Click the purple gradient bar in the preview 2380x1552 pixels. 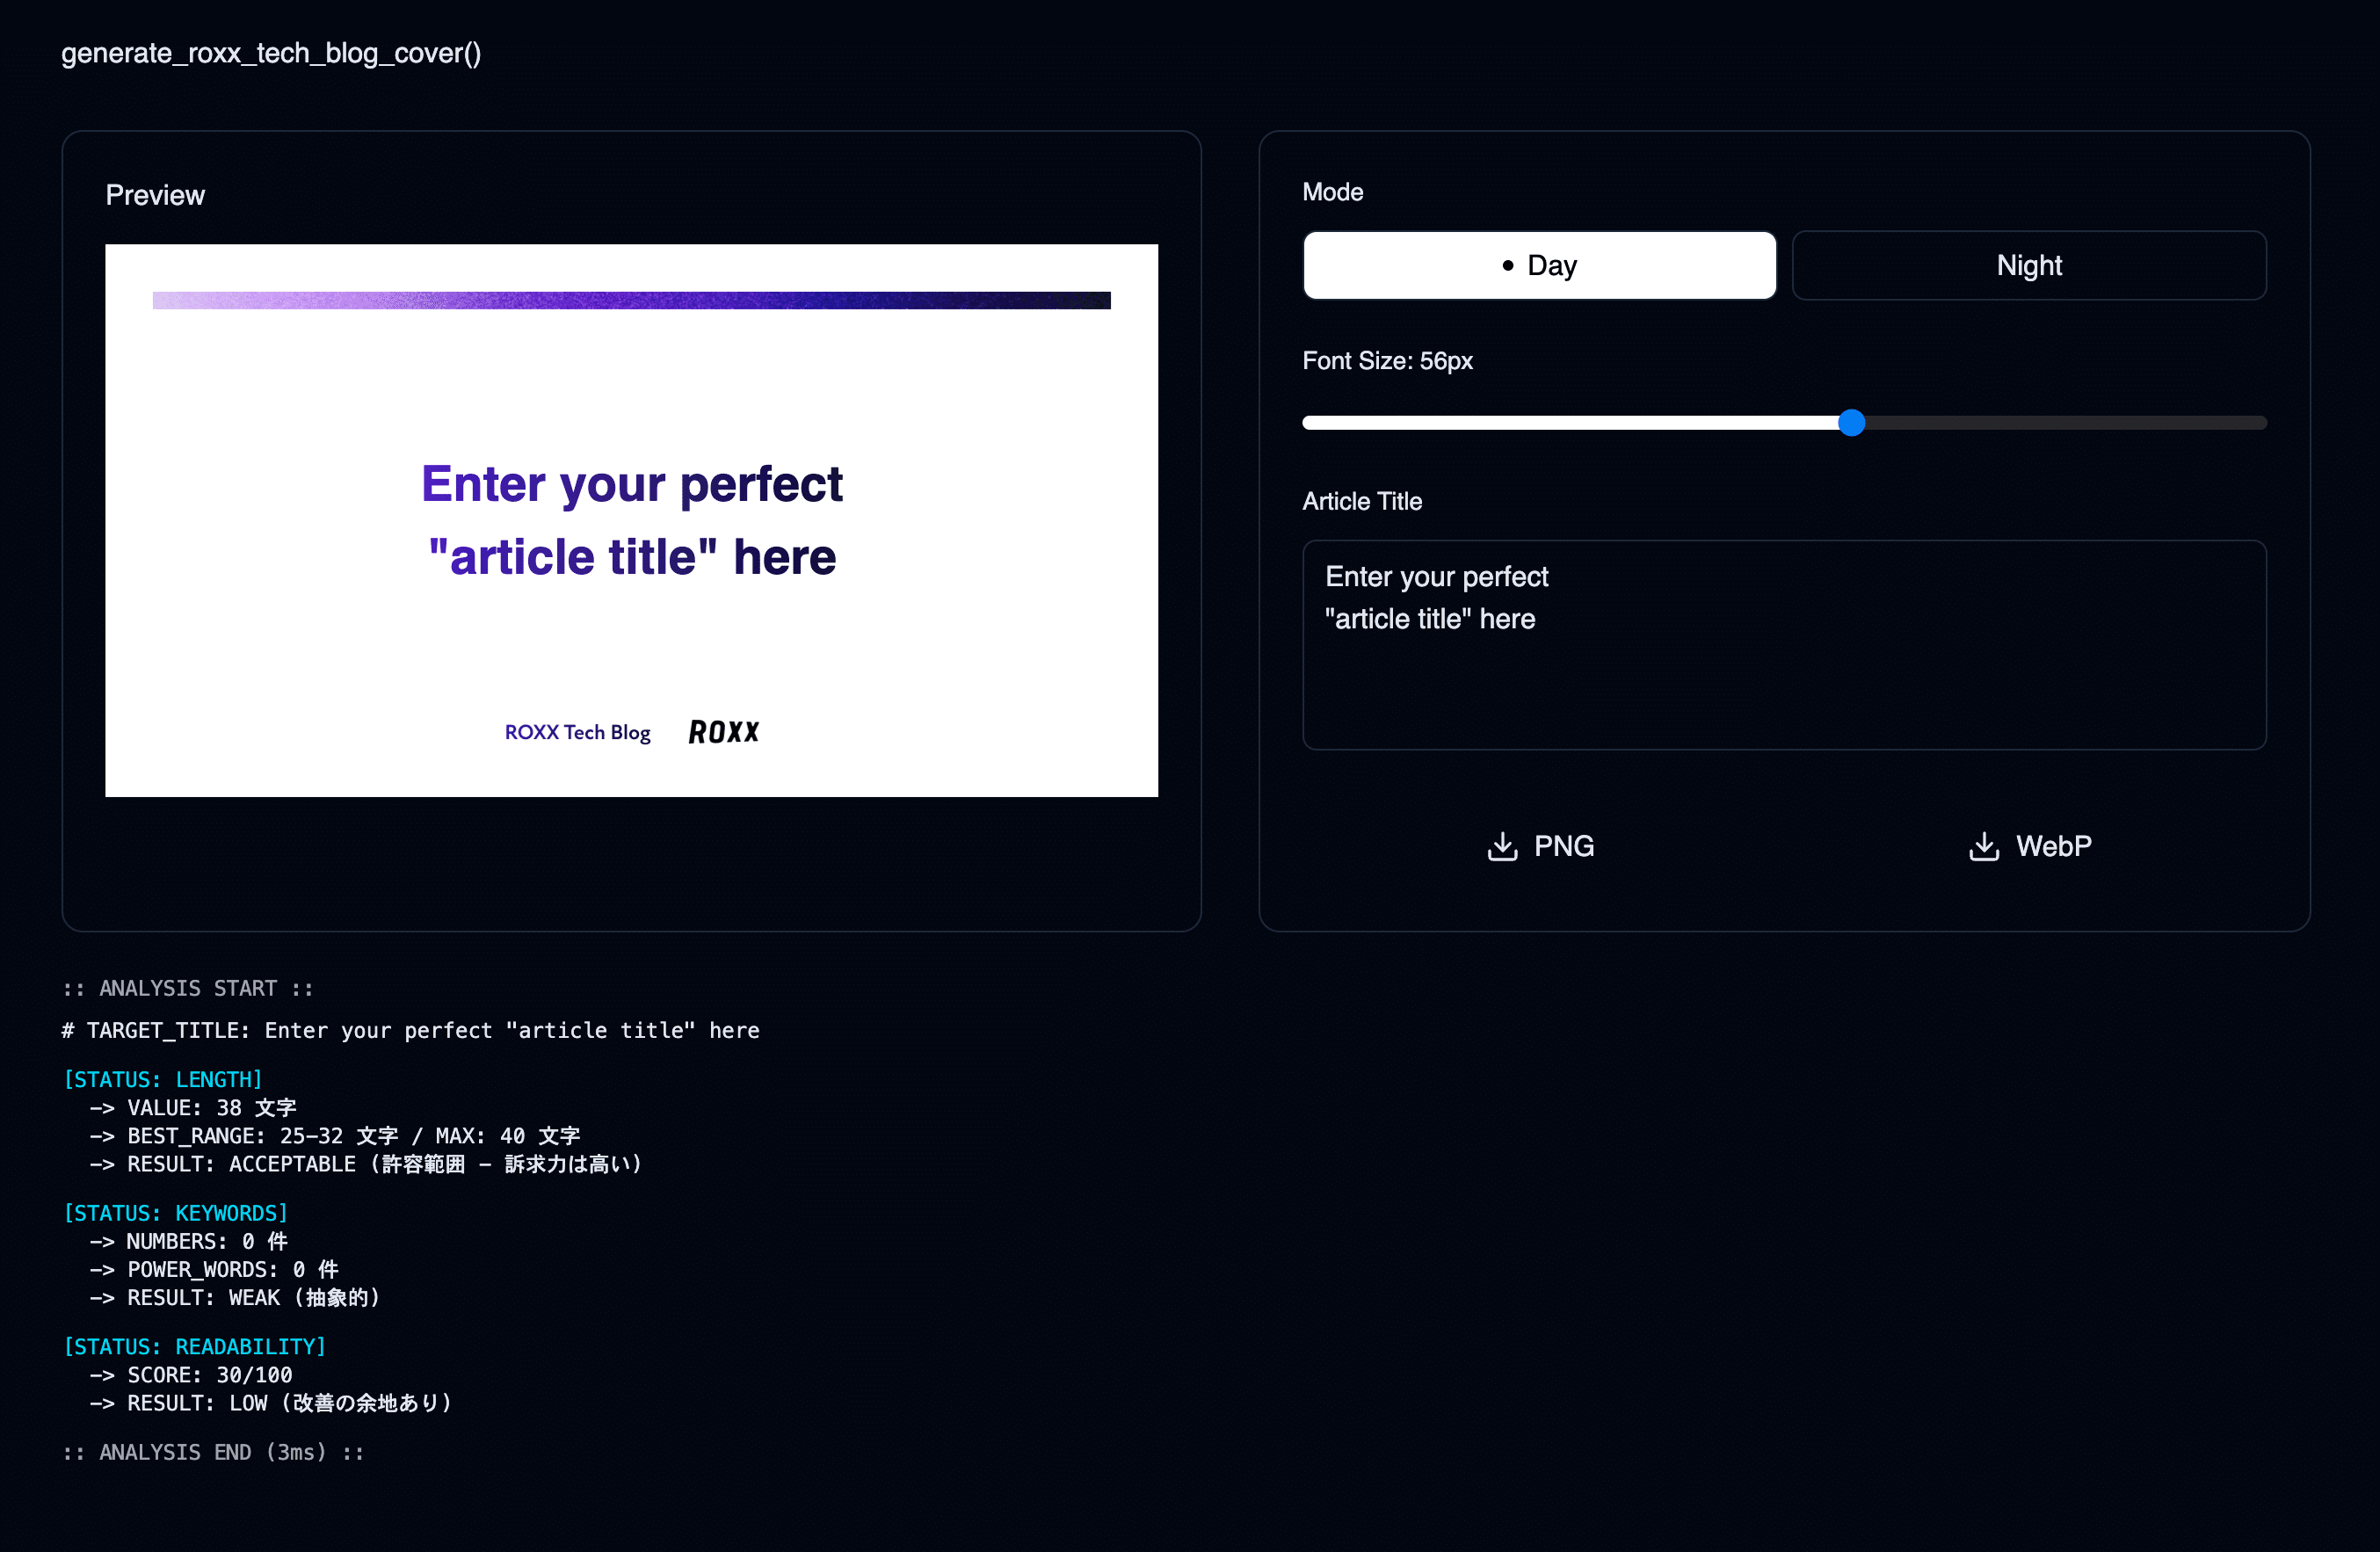click(x=631, y=300)
